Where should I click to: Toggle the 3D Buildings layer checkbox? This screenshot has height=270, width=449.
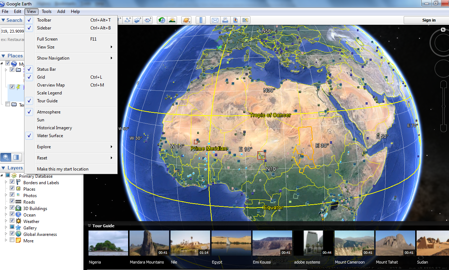point(12,208)
